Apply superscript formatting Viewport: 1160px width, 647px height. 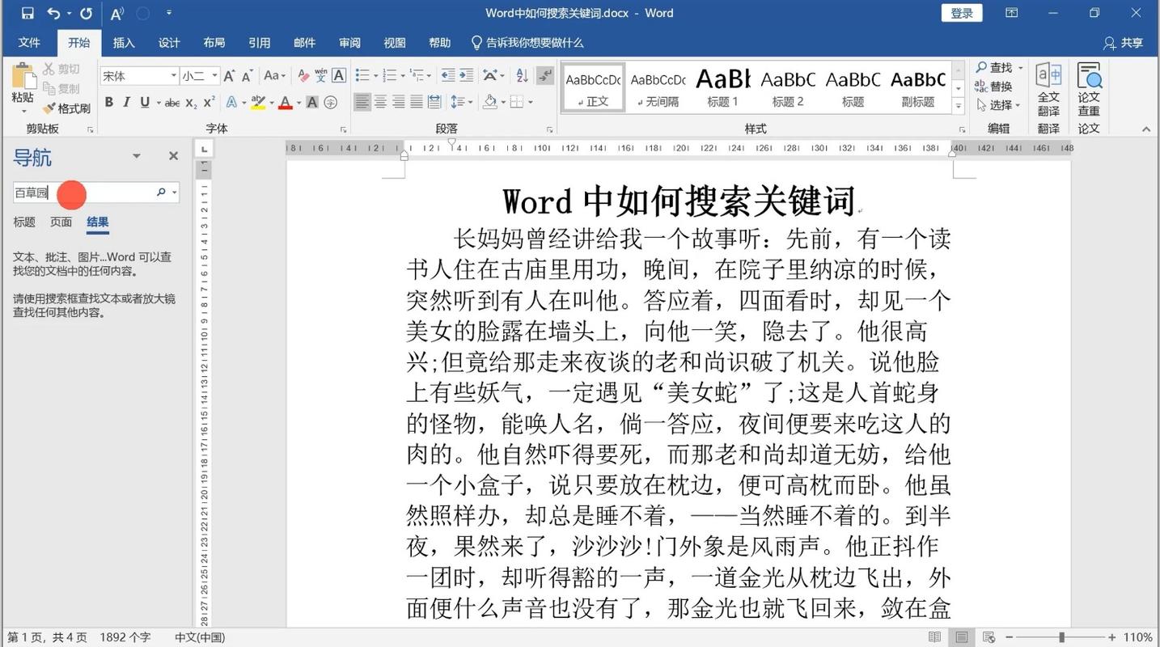point(209,103)
